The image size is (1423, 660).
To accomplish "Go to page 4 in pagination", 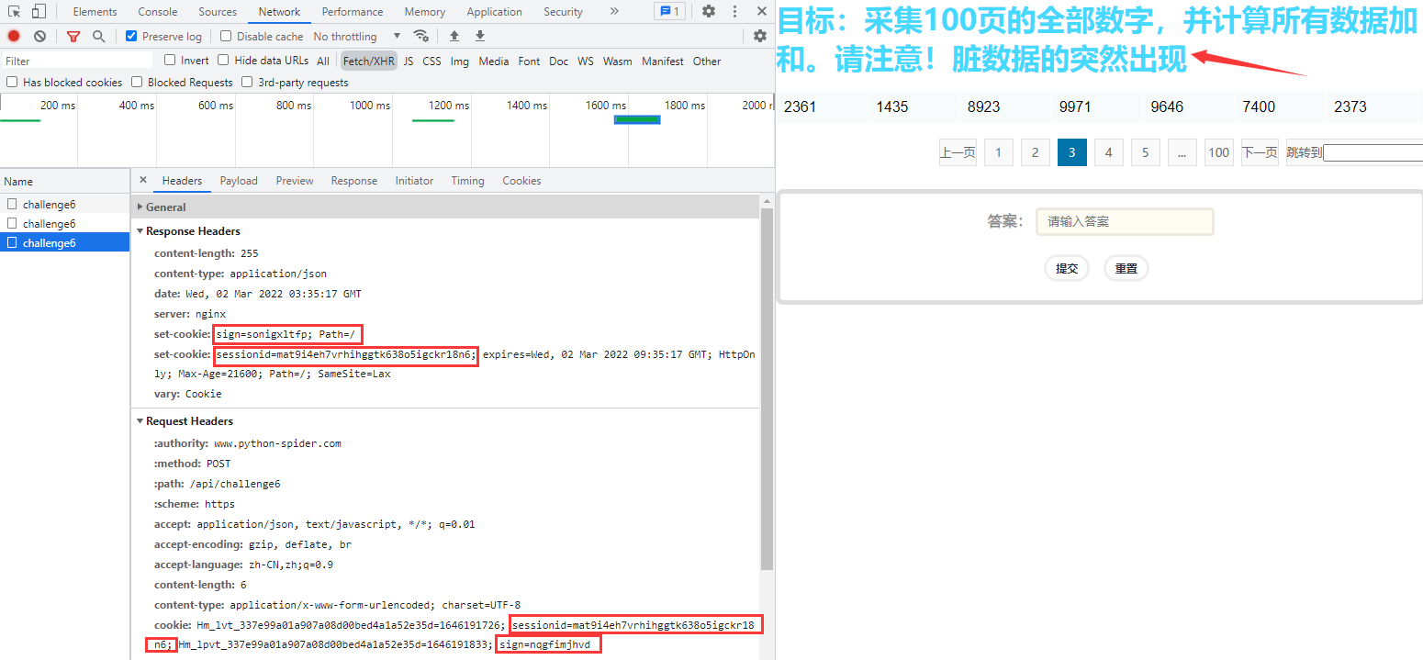I will tap(1108, 152).
